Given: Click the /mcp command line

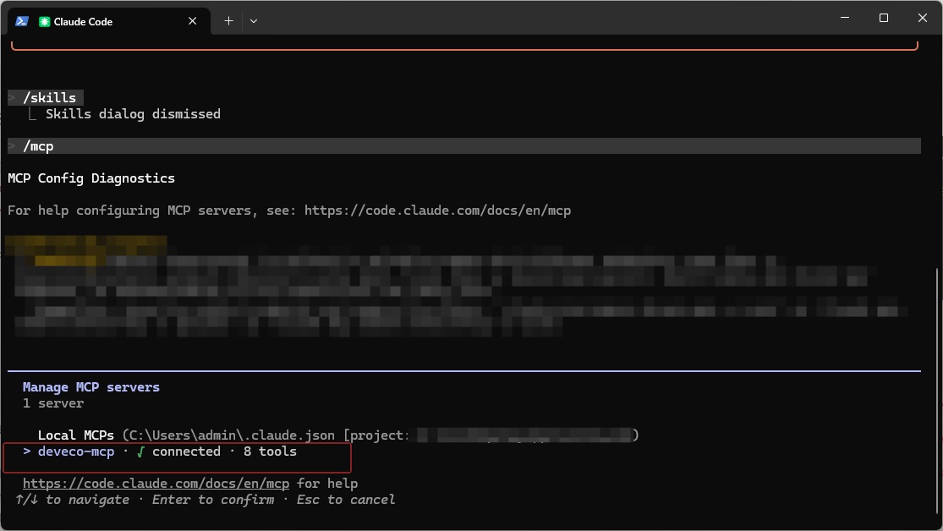Looking at the screenshot, I should [x=463, y=146].
